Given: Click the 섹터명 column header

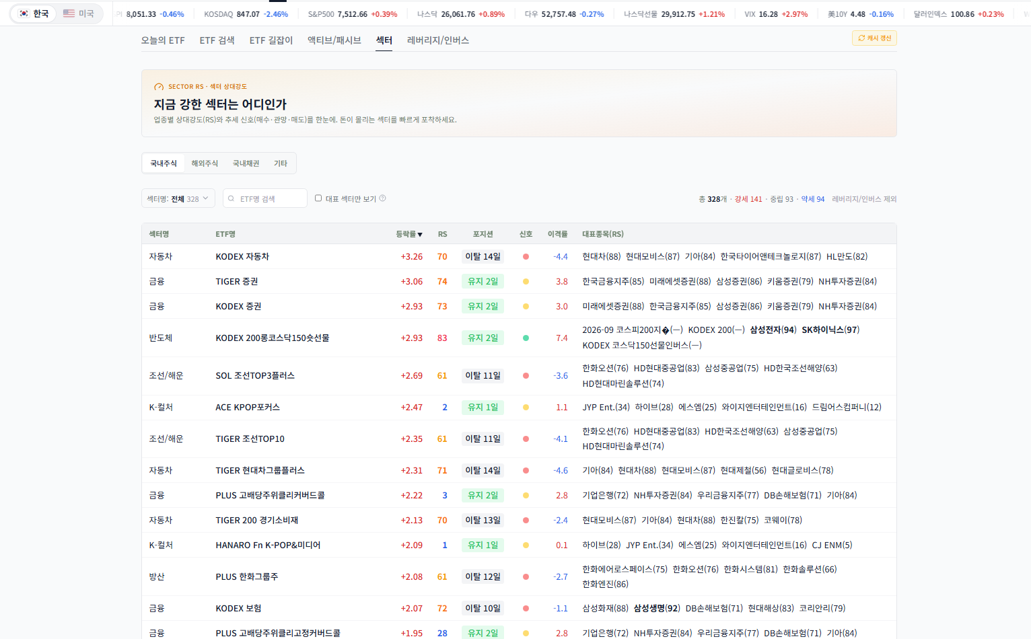Looking at the screenshot, I should pyautogui.click(x=159, y=234).
